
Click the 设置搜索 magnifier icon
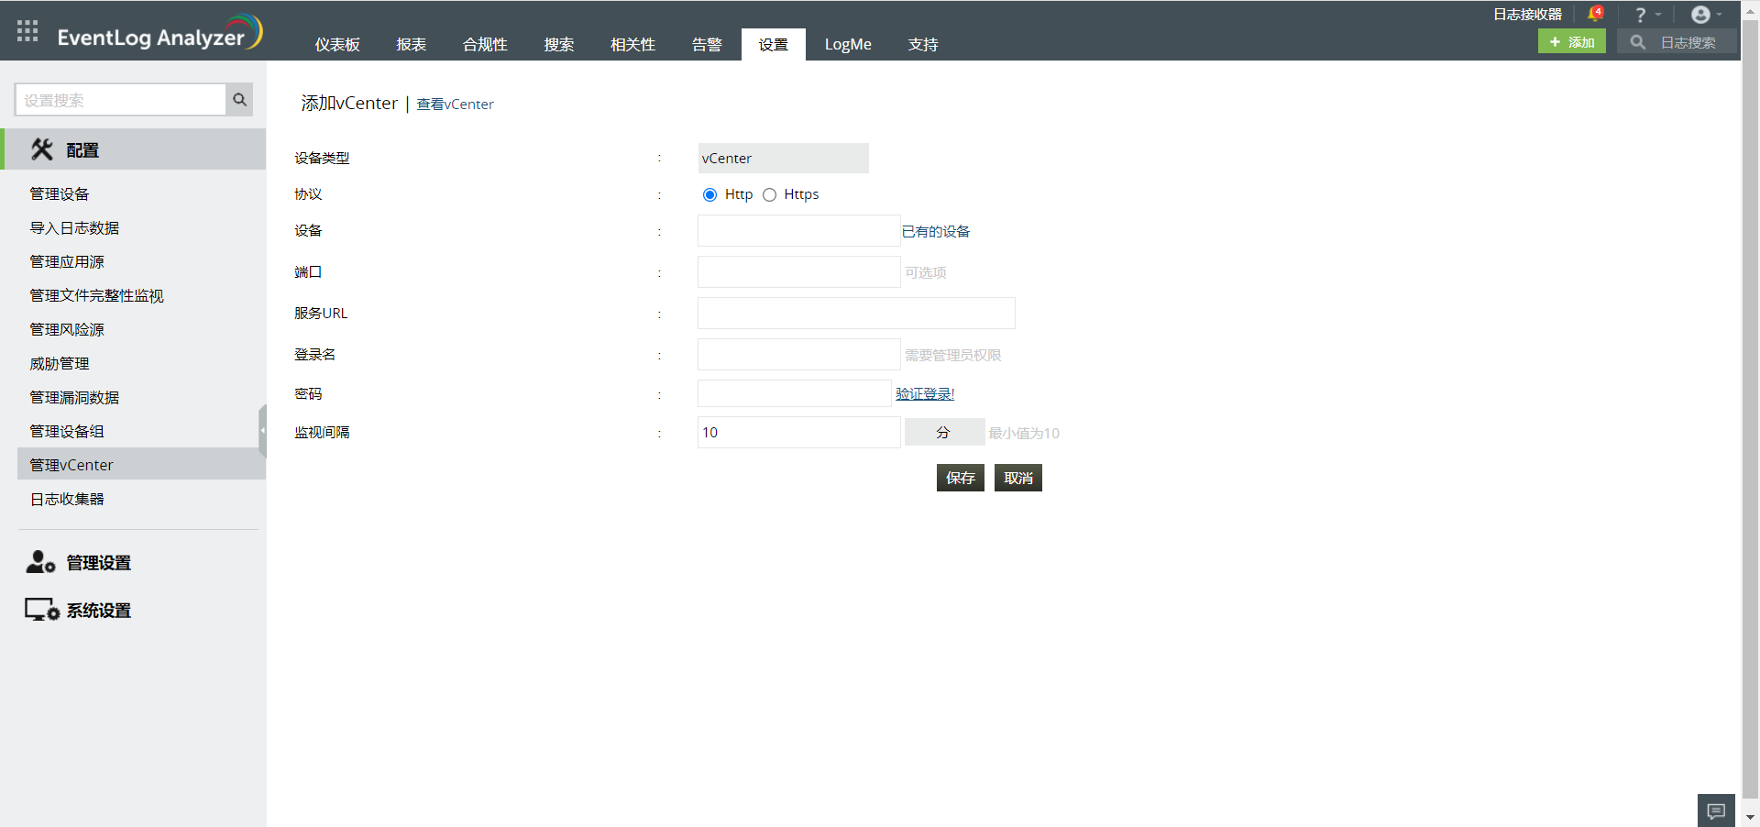[x=238, y=99]
